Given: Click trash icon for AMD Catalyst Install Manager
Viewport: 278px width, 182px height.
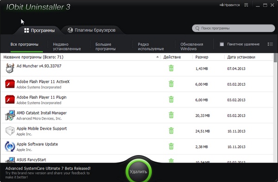Looking at the screenshot, I should coord(171,115).
